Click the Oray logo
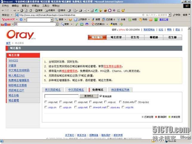192x144 pixels. point(20,35)
